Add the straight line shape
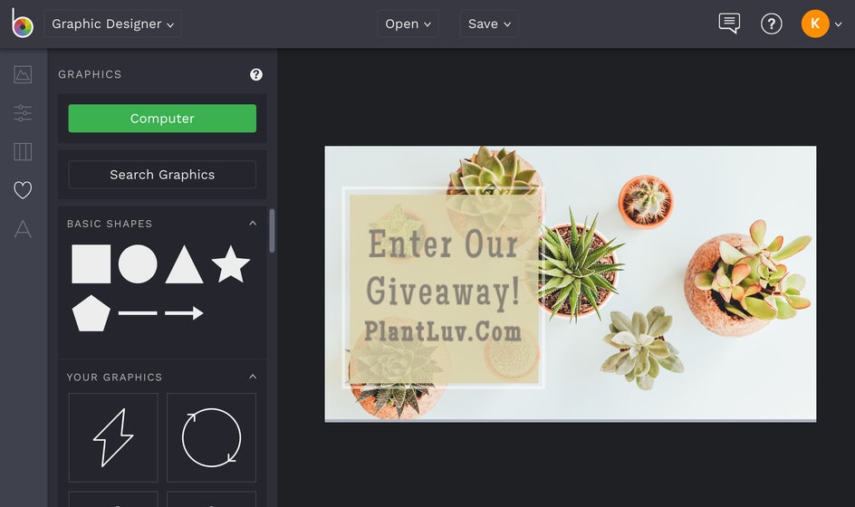 [138, 313]
